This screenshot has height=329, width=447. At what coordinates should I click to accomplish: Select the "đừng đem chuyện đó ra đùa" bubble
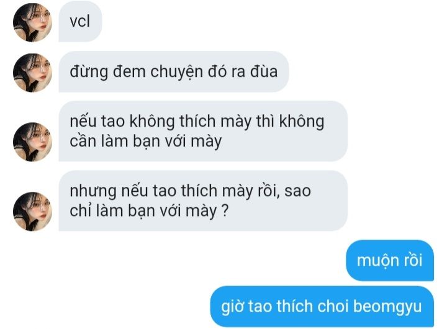tap(174, 71)
